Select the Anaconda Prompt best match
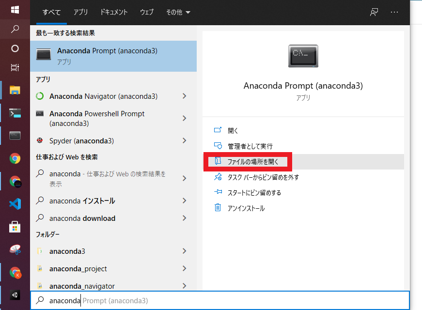 click(x=113, y=56)
